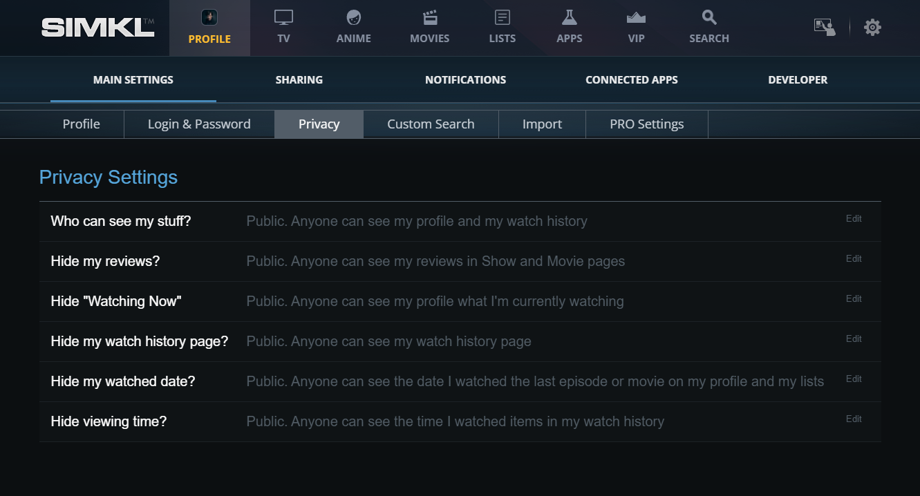920x496 pixels.
Task: Go to the Anime section icon
Action: 353,18
